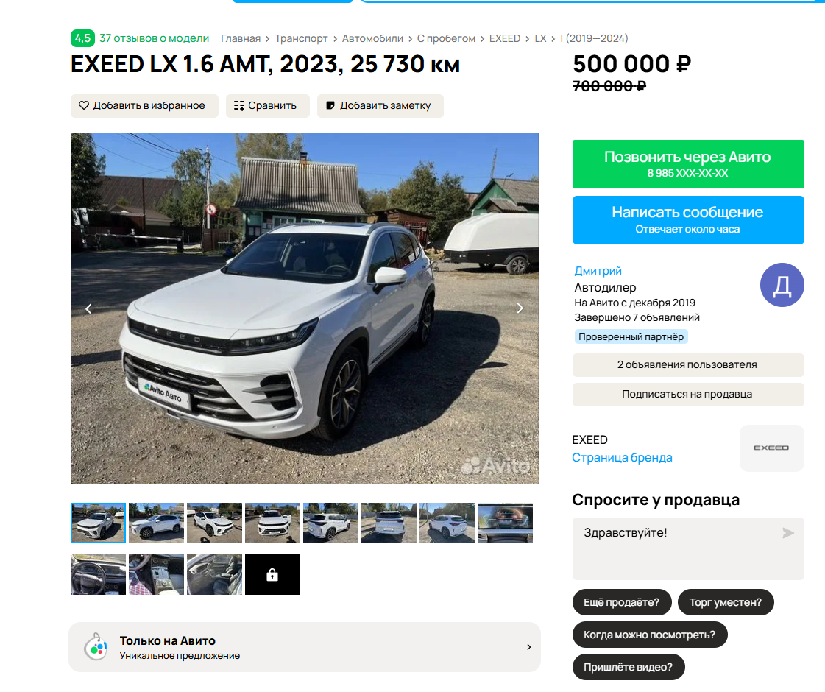The image size is (825, 692).
Task: Open 37 отзывов о модели reviews
Action: (x=154, y=38)
